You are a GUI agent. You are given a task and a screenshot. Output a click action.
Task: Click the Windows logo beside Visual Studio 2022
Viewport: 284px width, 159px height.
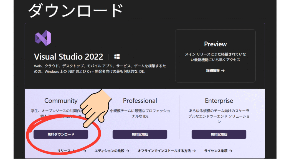click(117, 57)
